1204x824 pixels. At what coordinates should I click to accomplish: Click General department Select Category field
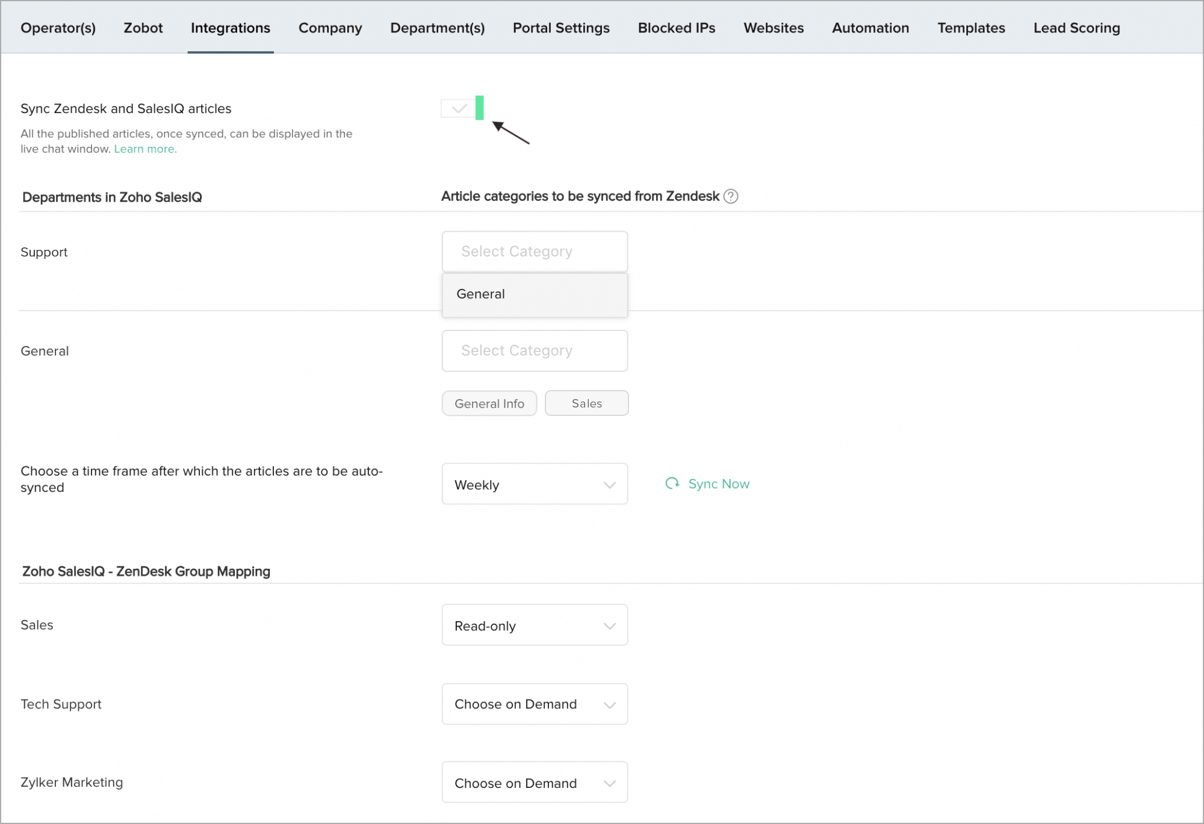pyautogui.click(x=534, y=351)
